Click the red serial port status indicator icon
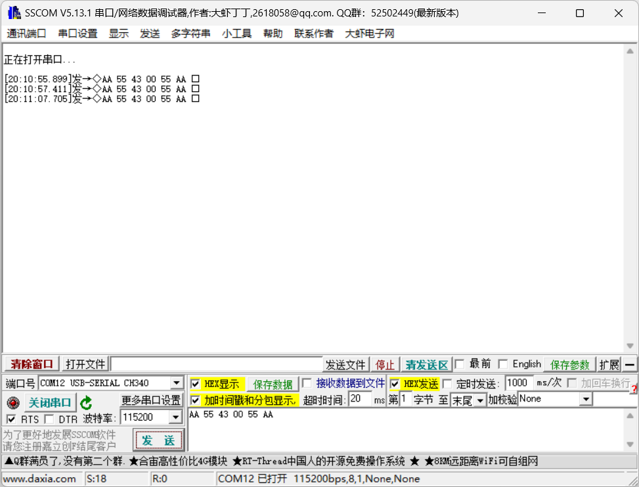Screen dimensions: 639x487 tap(13, 403)
